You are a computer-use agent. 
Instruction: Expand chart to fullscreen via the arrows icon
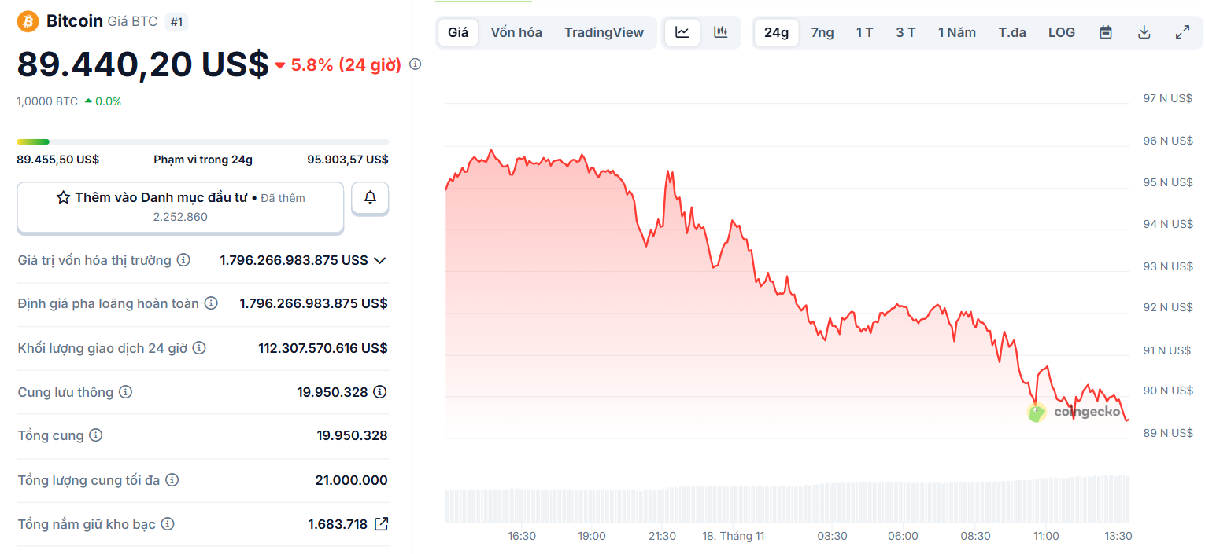coord(1182,32)
